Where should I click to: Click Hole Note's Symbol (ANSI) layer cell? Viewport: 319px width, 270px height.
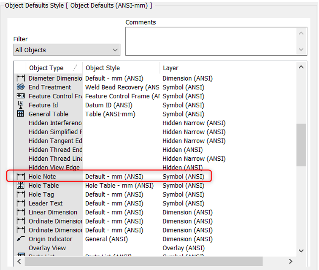pos(183,176)
